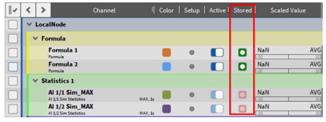This screenshot has height=122, width=326.
Task: Collapse the LocalNode group
Action: click(x=30, y=25)
